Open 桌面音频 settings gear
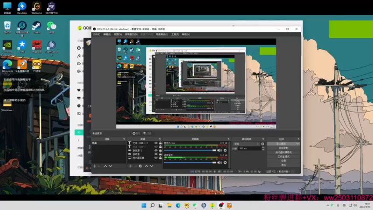Image resolution: width=373 pixels, height=210 pixels. (225, 162)
